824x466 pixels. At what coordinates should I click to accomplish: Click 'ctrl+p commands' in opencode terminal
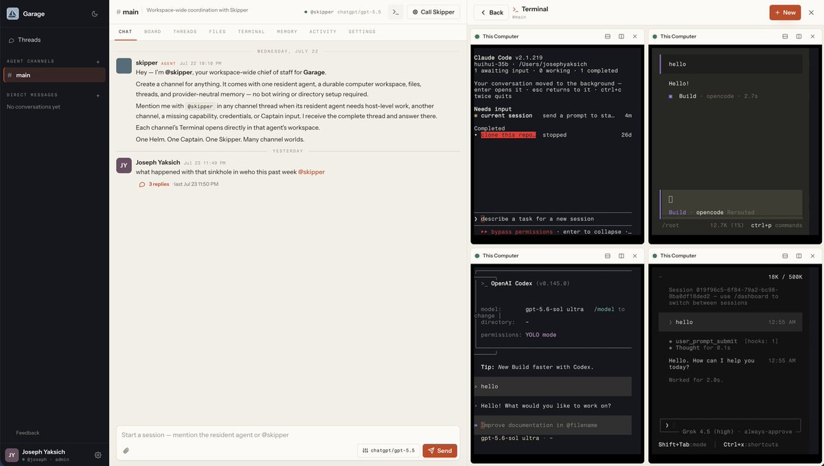[x=776, y=225]
